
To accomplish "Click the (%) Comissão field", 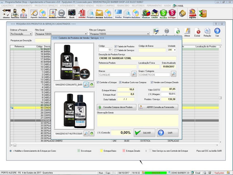I will [x=121, y=133].
